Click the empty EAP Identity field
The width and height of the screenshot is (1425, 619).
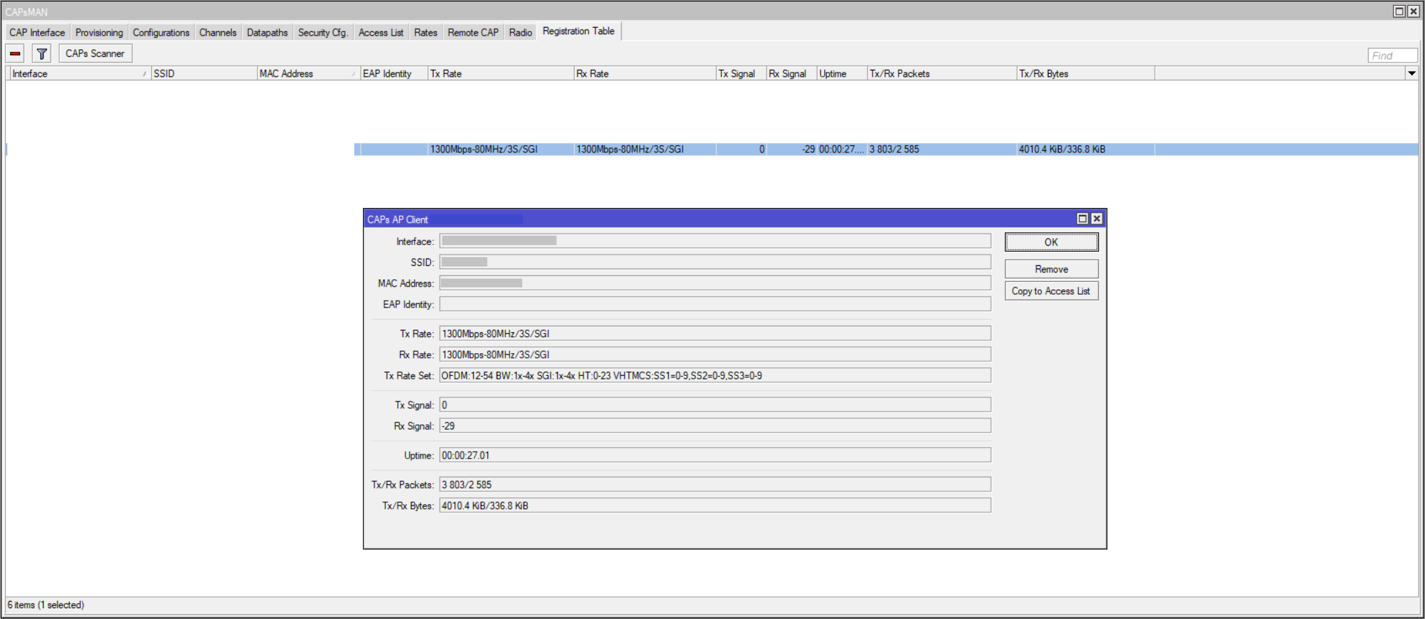(715, 304)
